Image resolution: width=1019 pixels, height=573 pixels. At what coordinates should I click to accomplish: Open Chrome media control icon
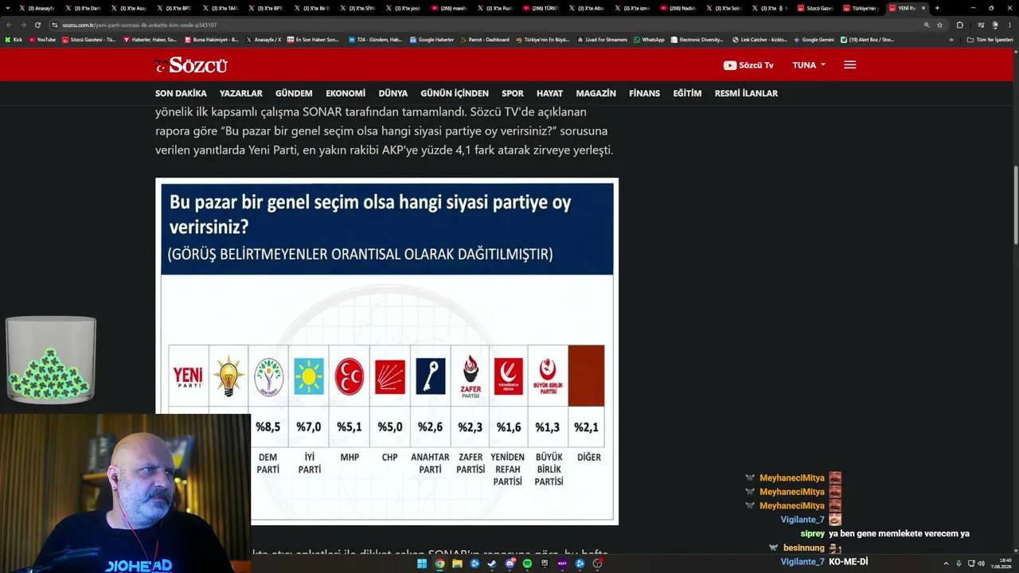(981, 25)
